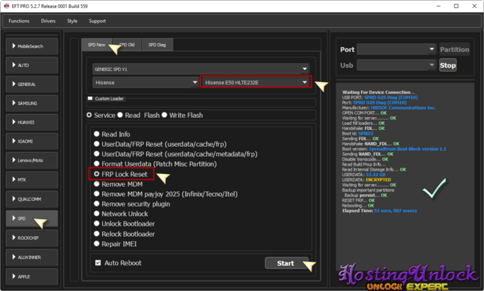The width and height of the screenshot is (484, 291).
Task: Open the XIAOMI sidebar section
Action: (31, 141)
